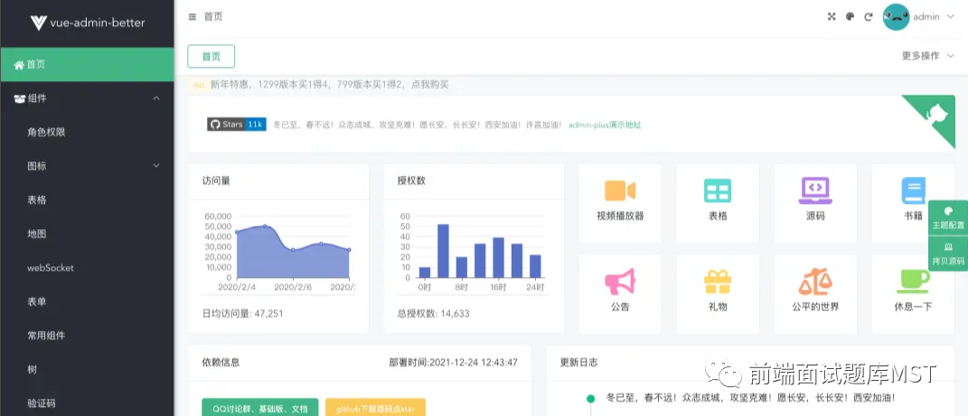Open 树 in the sidebar
The image size is (968, 416).
coord(87,369)
